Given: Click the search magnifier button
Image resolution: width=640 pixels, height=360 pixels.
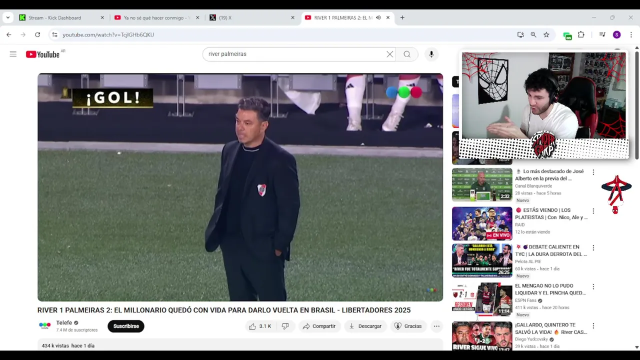Looking at the screenshot, I should coord(407,54).
